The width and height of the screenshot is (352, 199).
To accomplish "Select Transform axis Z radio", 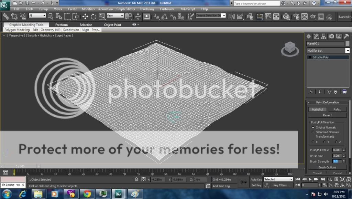I will click(336, 142).
